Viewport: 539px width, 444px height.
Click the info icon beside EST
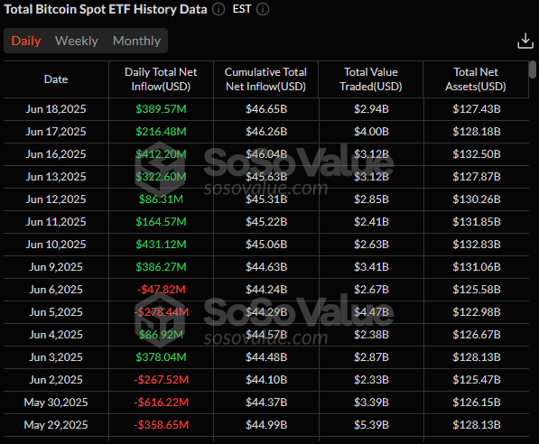[263, 9]
